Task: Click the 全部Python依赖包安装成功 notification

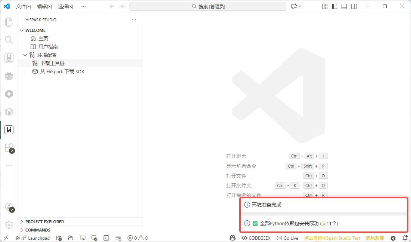Action: point(324,223)
